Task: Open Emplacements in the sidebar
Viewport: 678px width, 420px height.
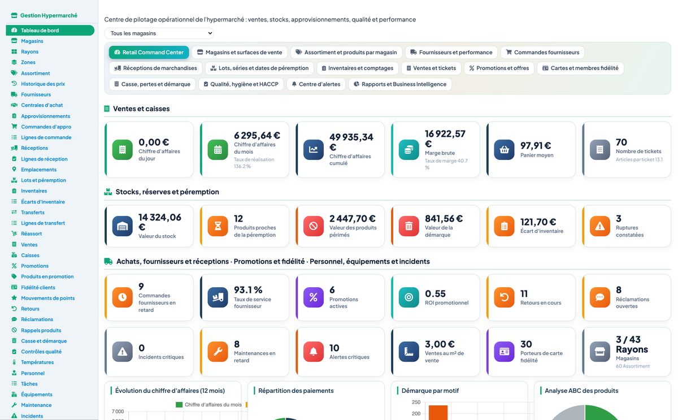Action: (50, 170)
